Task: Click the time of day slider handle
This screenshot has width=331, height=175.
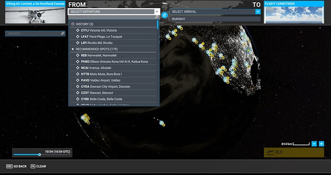Action: (39, 155)
